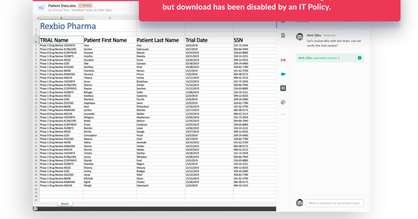Click the yellow and blue integration app icon
The width and height of the screenshot is (418, 219).
283,88
